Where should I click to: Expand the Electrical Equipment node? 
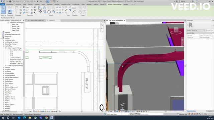3,87
